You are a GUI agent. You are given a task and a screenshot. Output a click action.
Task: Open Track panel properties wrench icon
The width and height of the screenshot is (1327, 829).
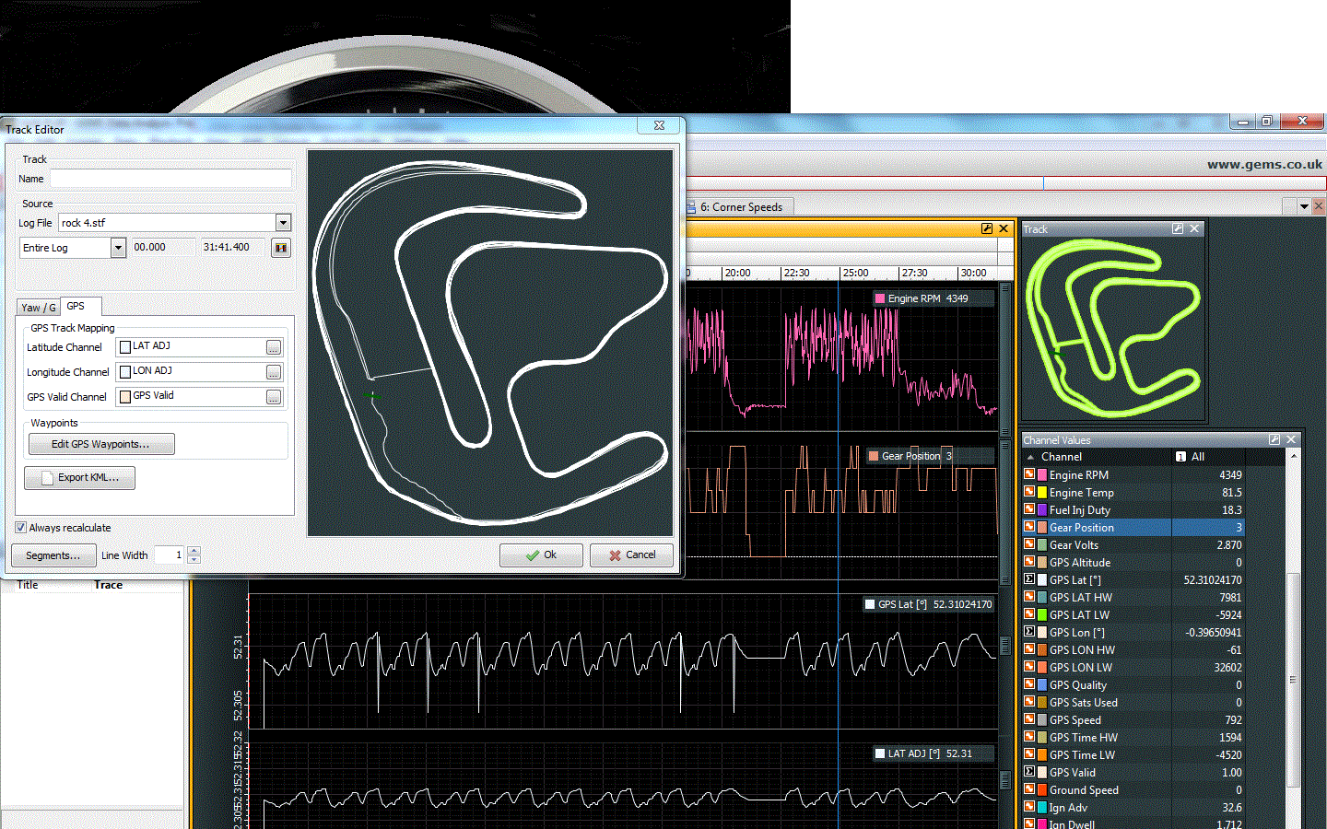coord(1178,228)
